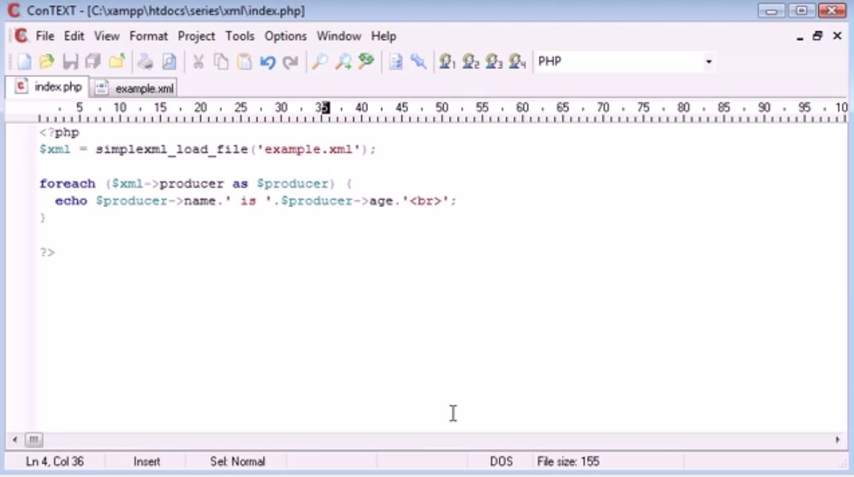Click the DOS line-format status entry

pos(501,461)
